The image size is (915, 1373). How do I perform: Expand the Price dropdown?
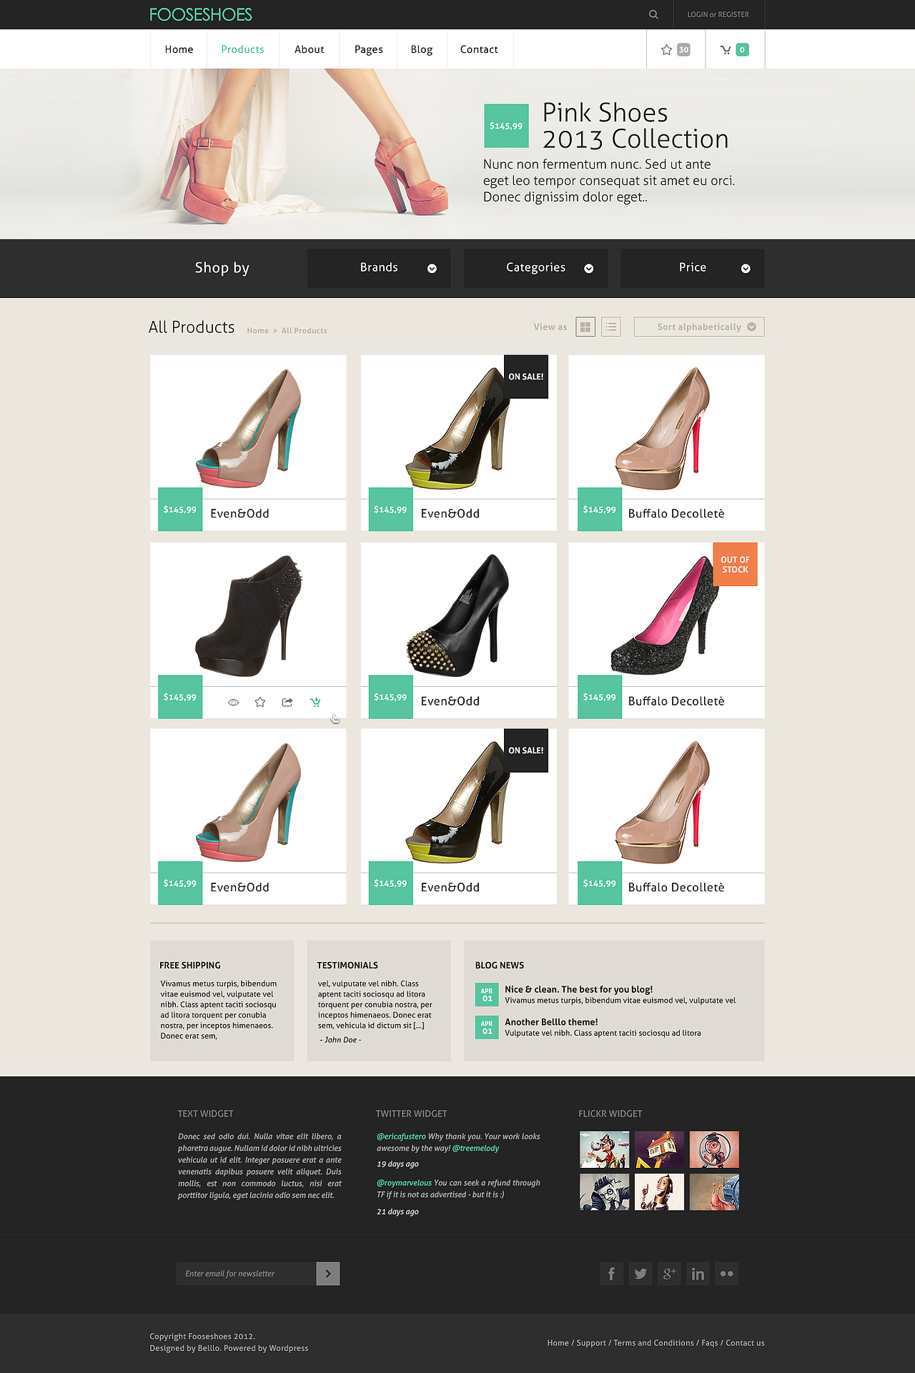[x=693, y=268]
